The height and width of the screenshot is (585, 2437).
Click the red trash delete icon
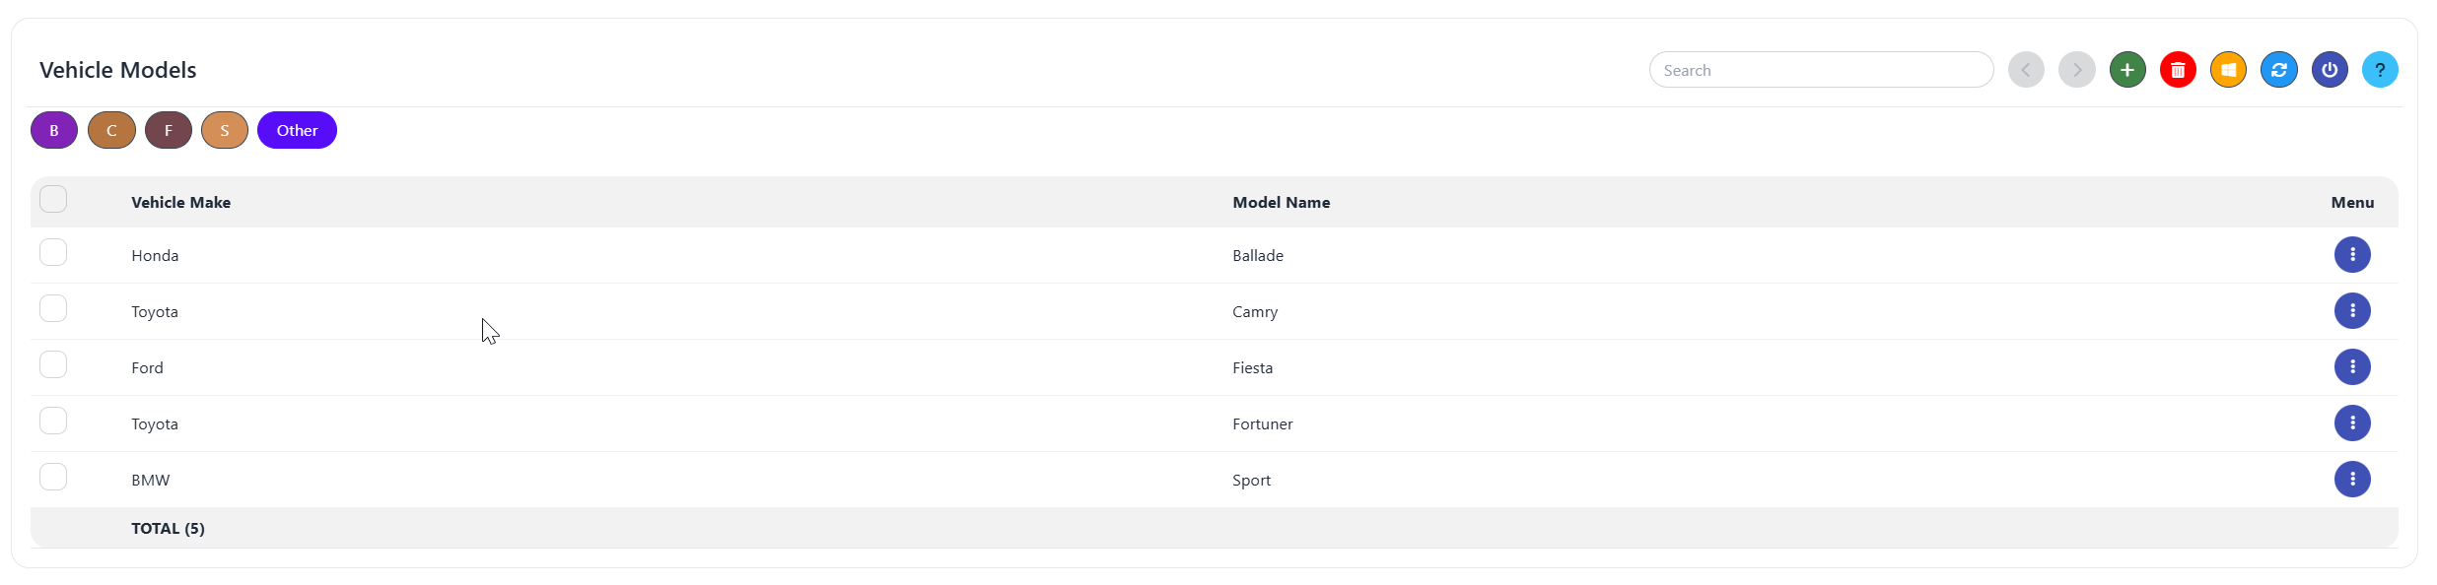2178,70
